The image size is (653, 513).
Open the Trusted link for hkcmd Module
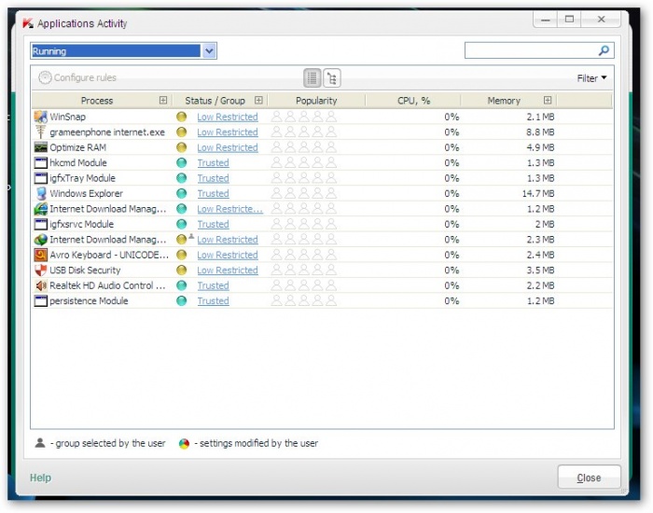click(213, 163)
